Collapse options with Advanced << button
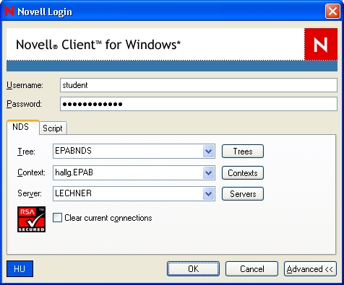The image size is (344, 285). (310, 269)
